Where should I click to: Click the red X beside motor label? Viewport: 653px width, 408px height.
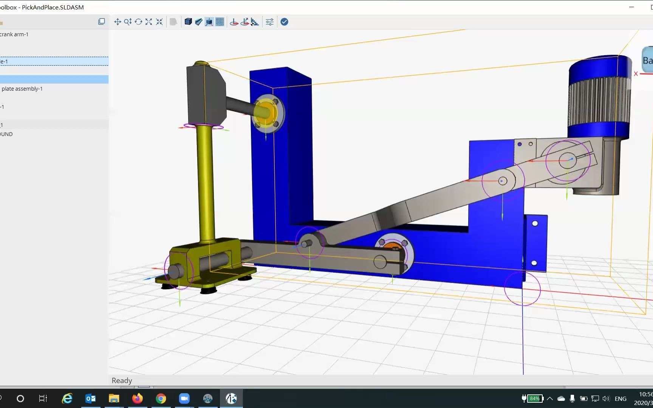(x=636, y=74)
